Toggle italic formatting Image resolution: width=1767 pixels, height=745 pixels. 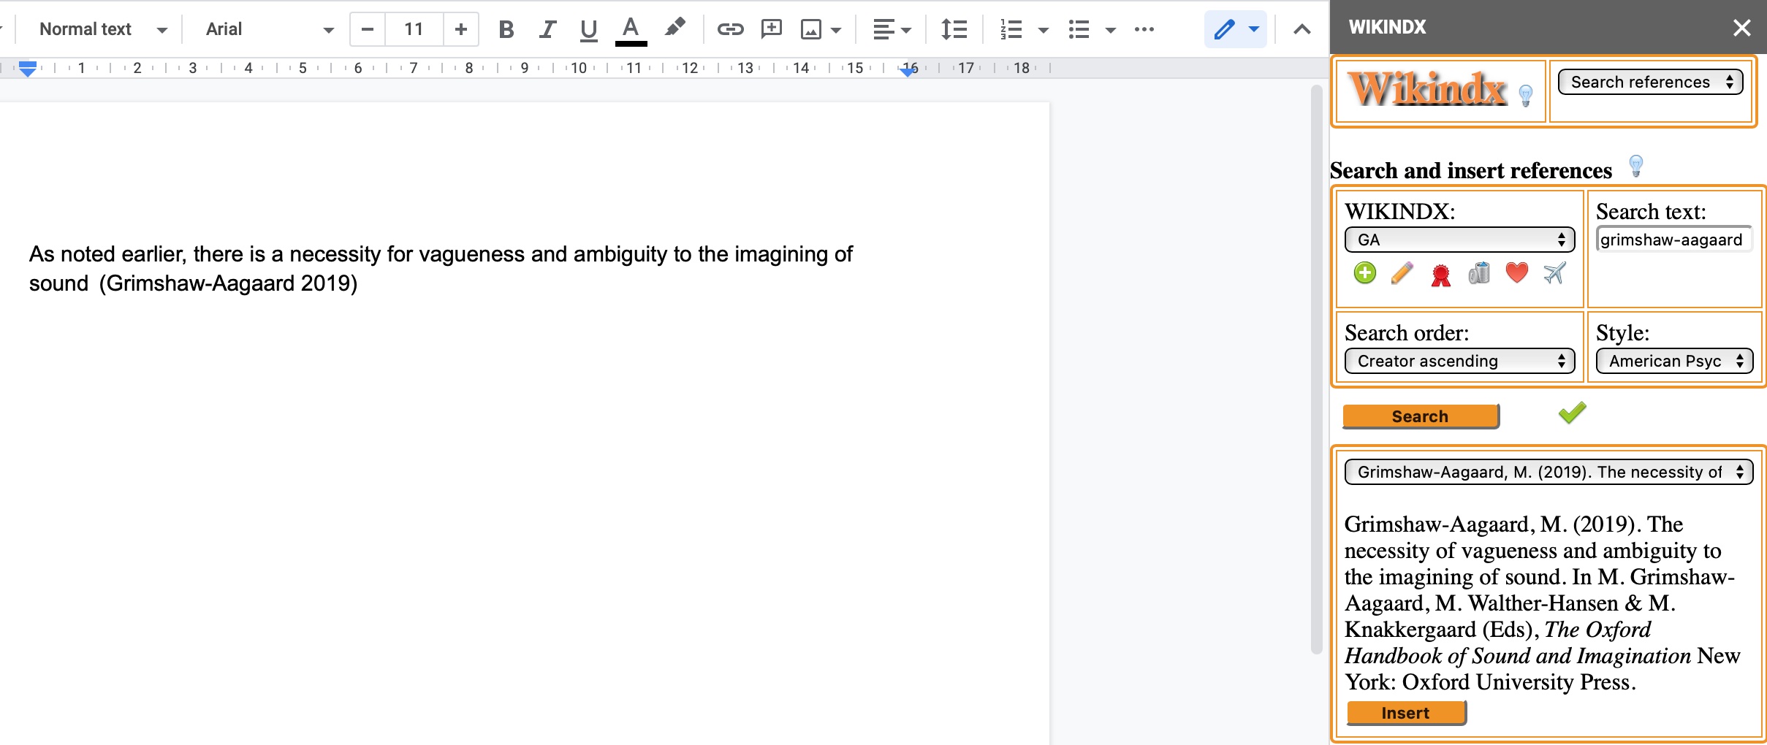(x=547, y=29)
